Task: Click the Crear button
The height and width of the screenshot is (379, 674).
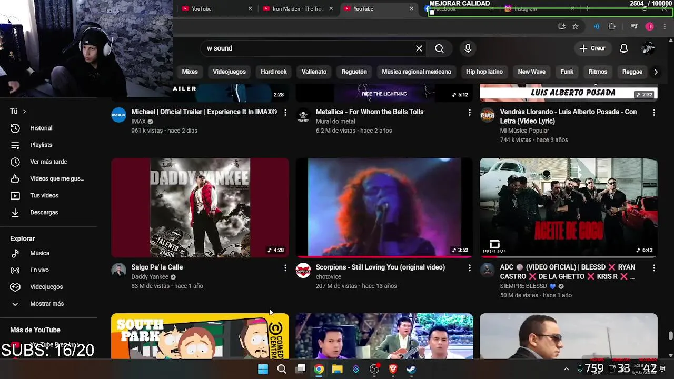Action: click(593, 48)
